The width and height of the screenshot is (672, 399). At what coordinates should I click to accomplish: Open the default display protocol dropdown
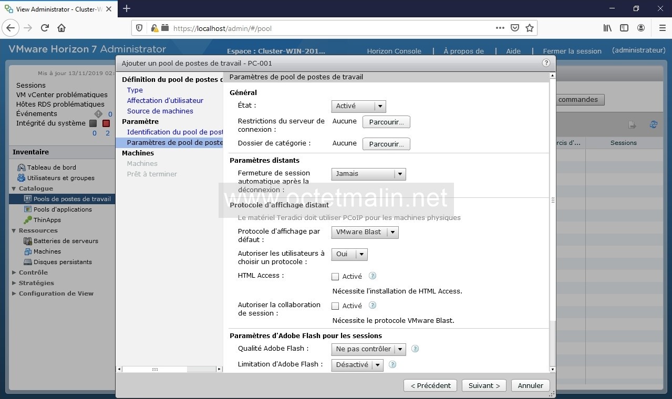365,232
